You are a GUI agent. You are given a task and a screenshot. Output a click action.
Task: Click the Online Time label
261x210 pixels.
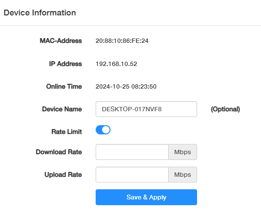[64, 87]
